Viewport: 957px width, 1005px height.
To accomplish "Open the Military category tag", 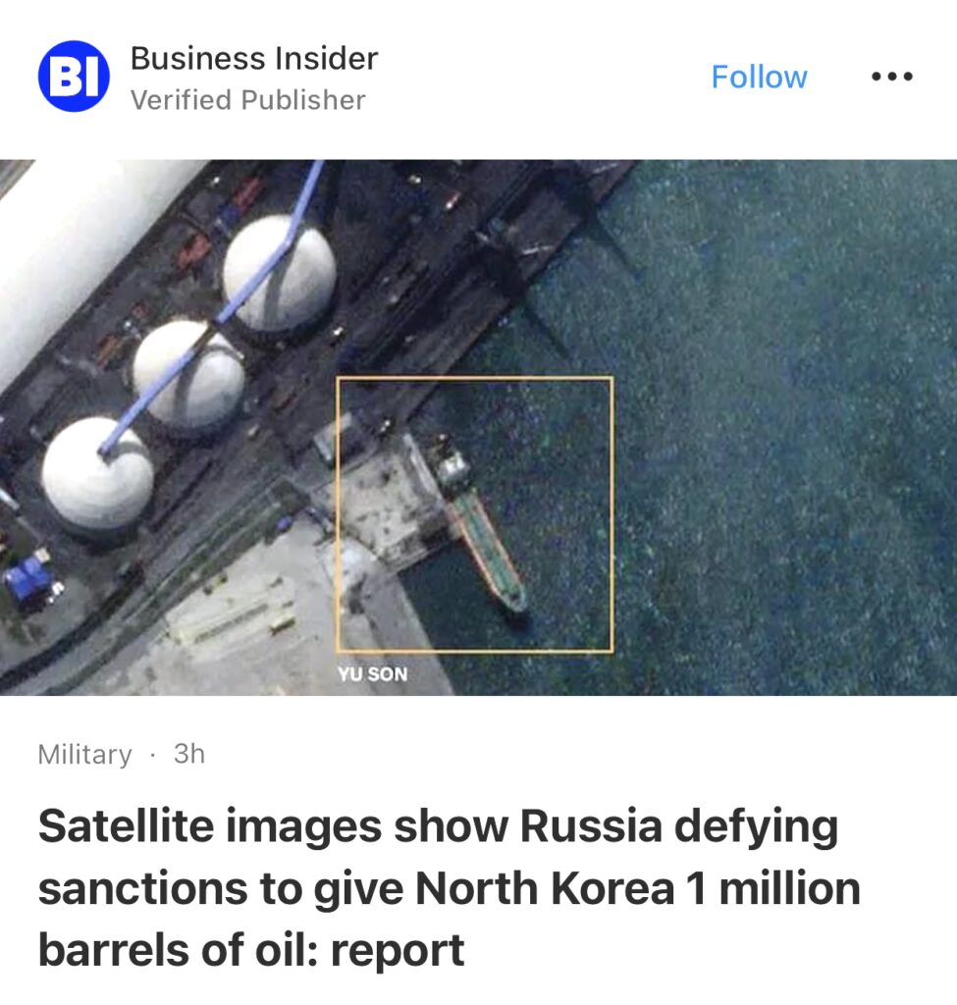I will (84, 755).
